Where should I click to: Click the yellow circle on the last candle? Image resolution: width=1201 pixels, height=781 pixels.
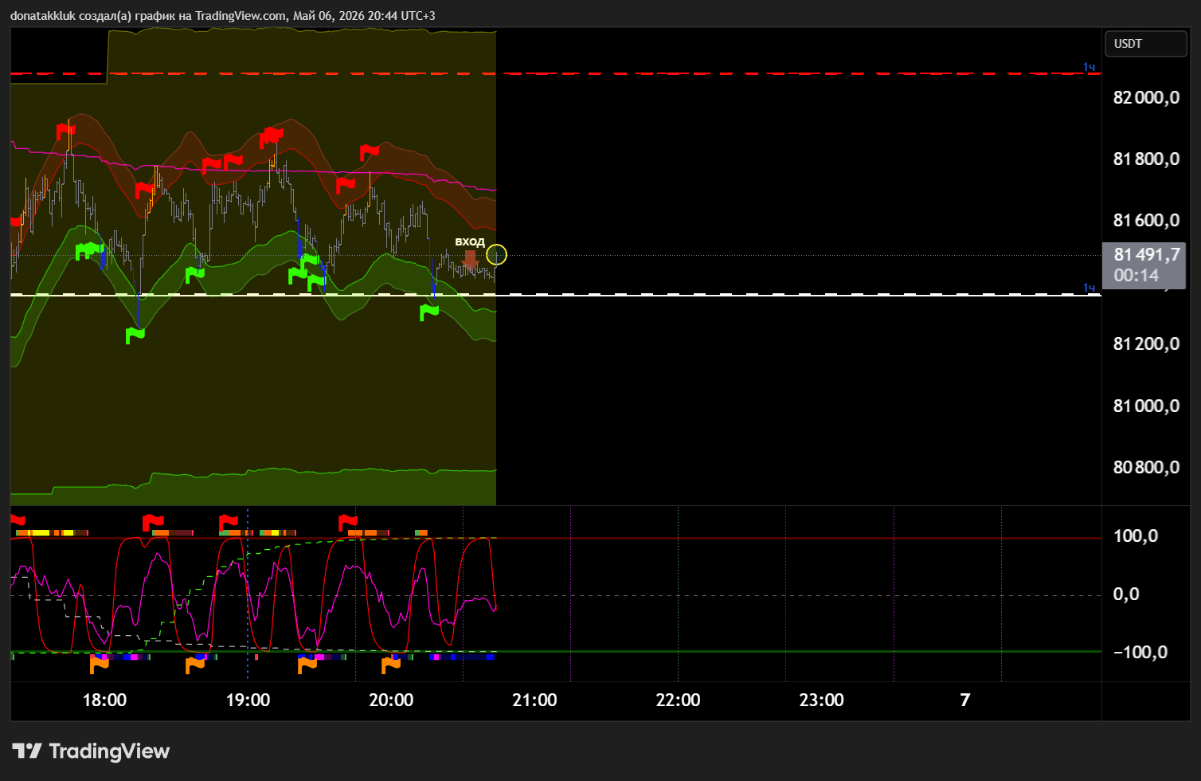coord(496,255)
